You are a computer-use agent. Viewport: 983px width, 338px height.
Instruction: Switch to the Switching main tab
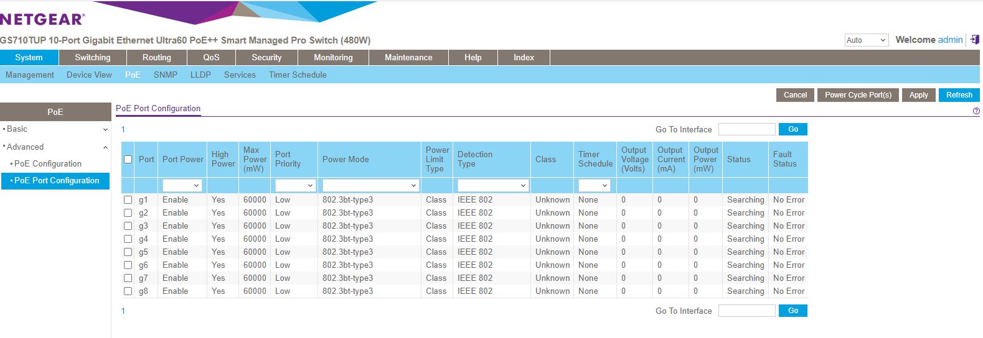[93, 58]
